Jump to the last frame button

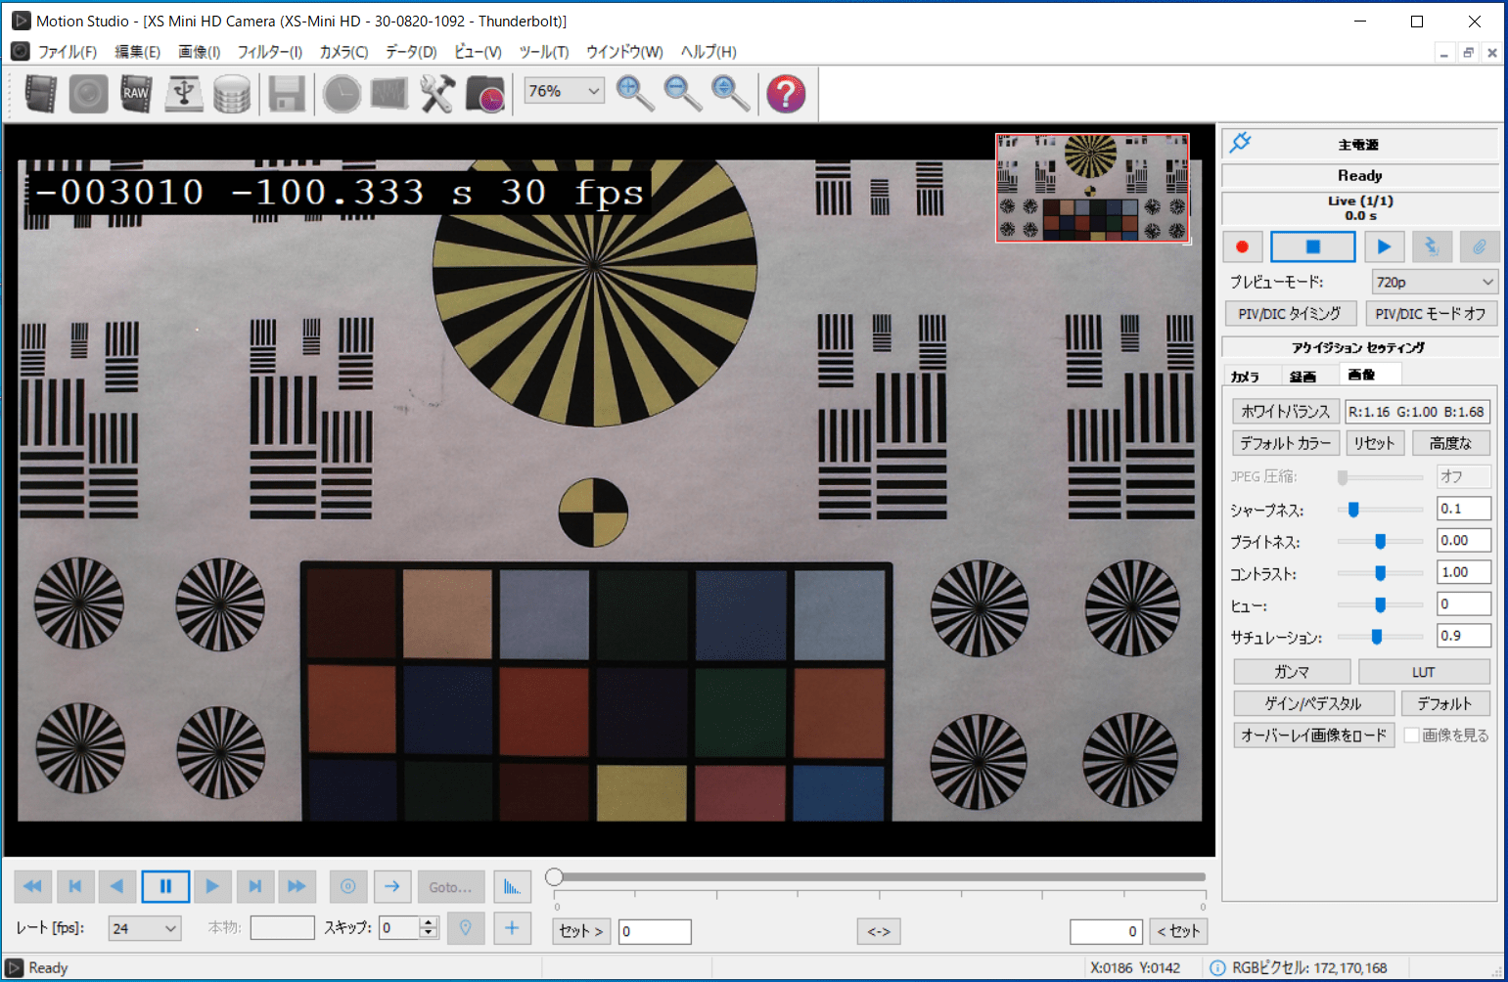[254, 886]
